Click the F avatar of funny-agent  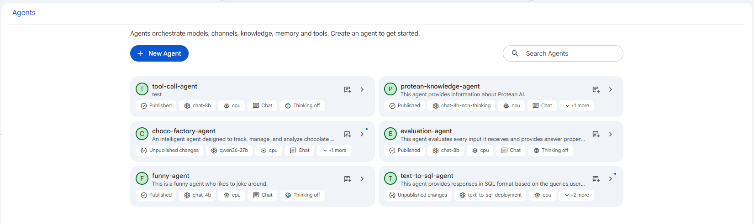pos(142,178)
